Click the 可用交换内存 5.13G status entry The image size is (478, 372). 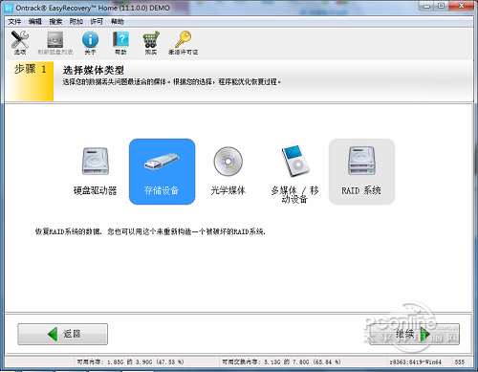pyautogui.click(x=281, y=361)
